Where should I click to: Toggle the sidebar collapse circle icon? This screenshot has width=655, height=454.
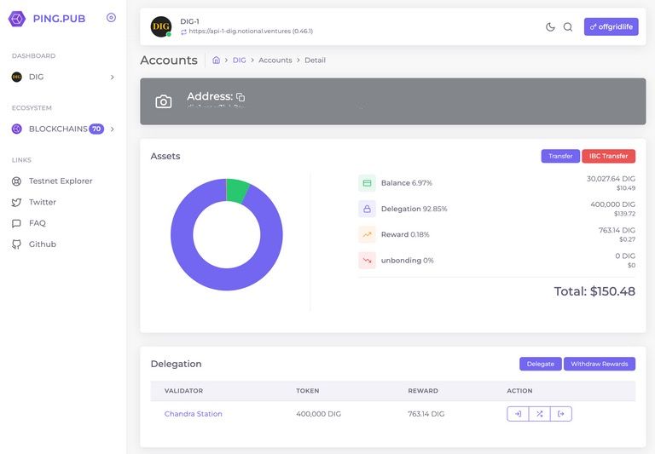click(111, 18)
